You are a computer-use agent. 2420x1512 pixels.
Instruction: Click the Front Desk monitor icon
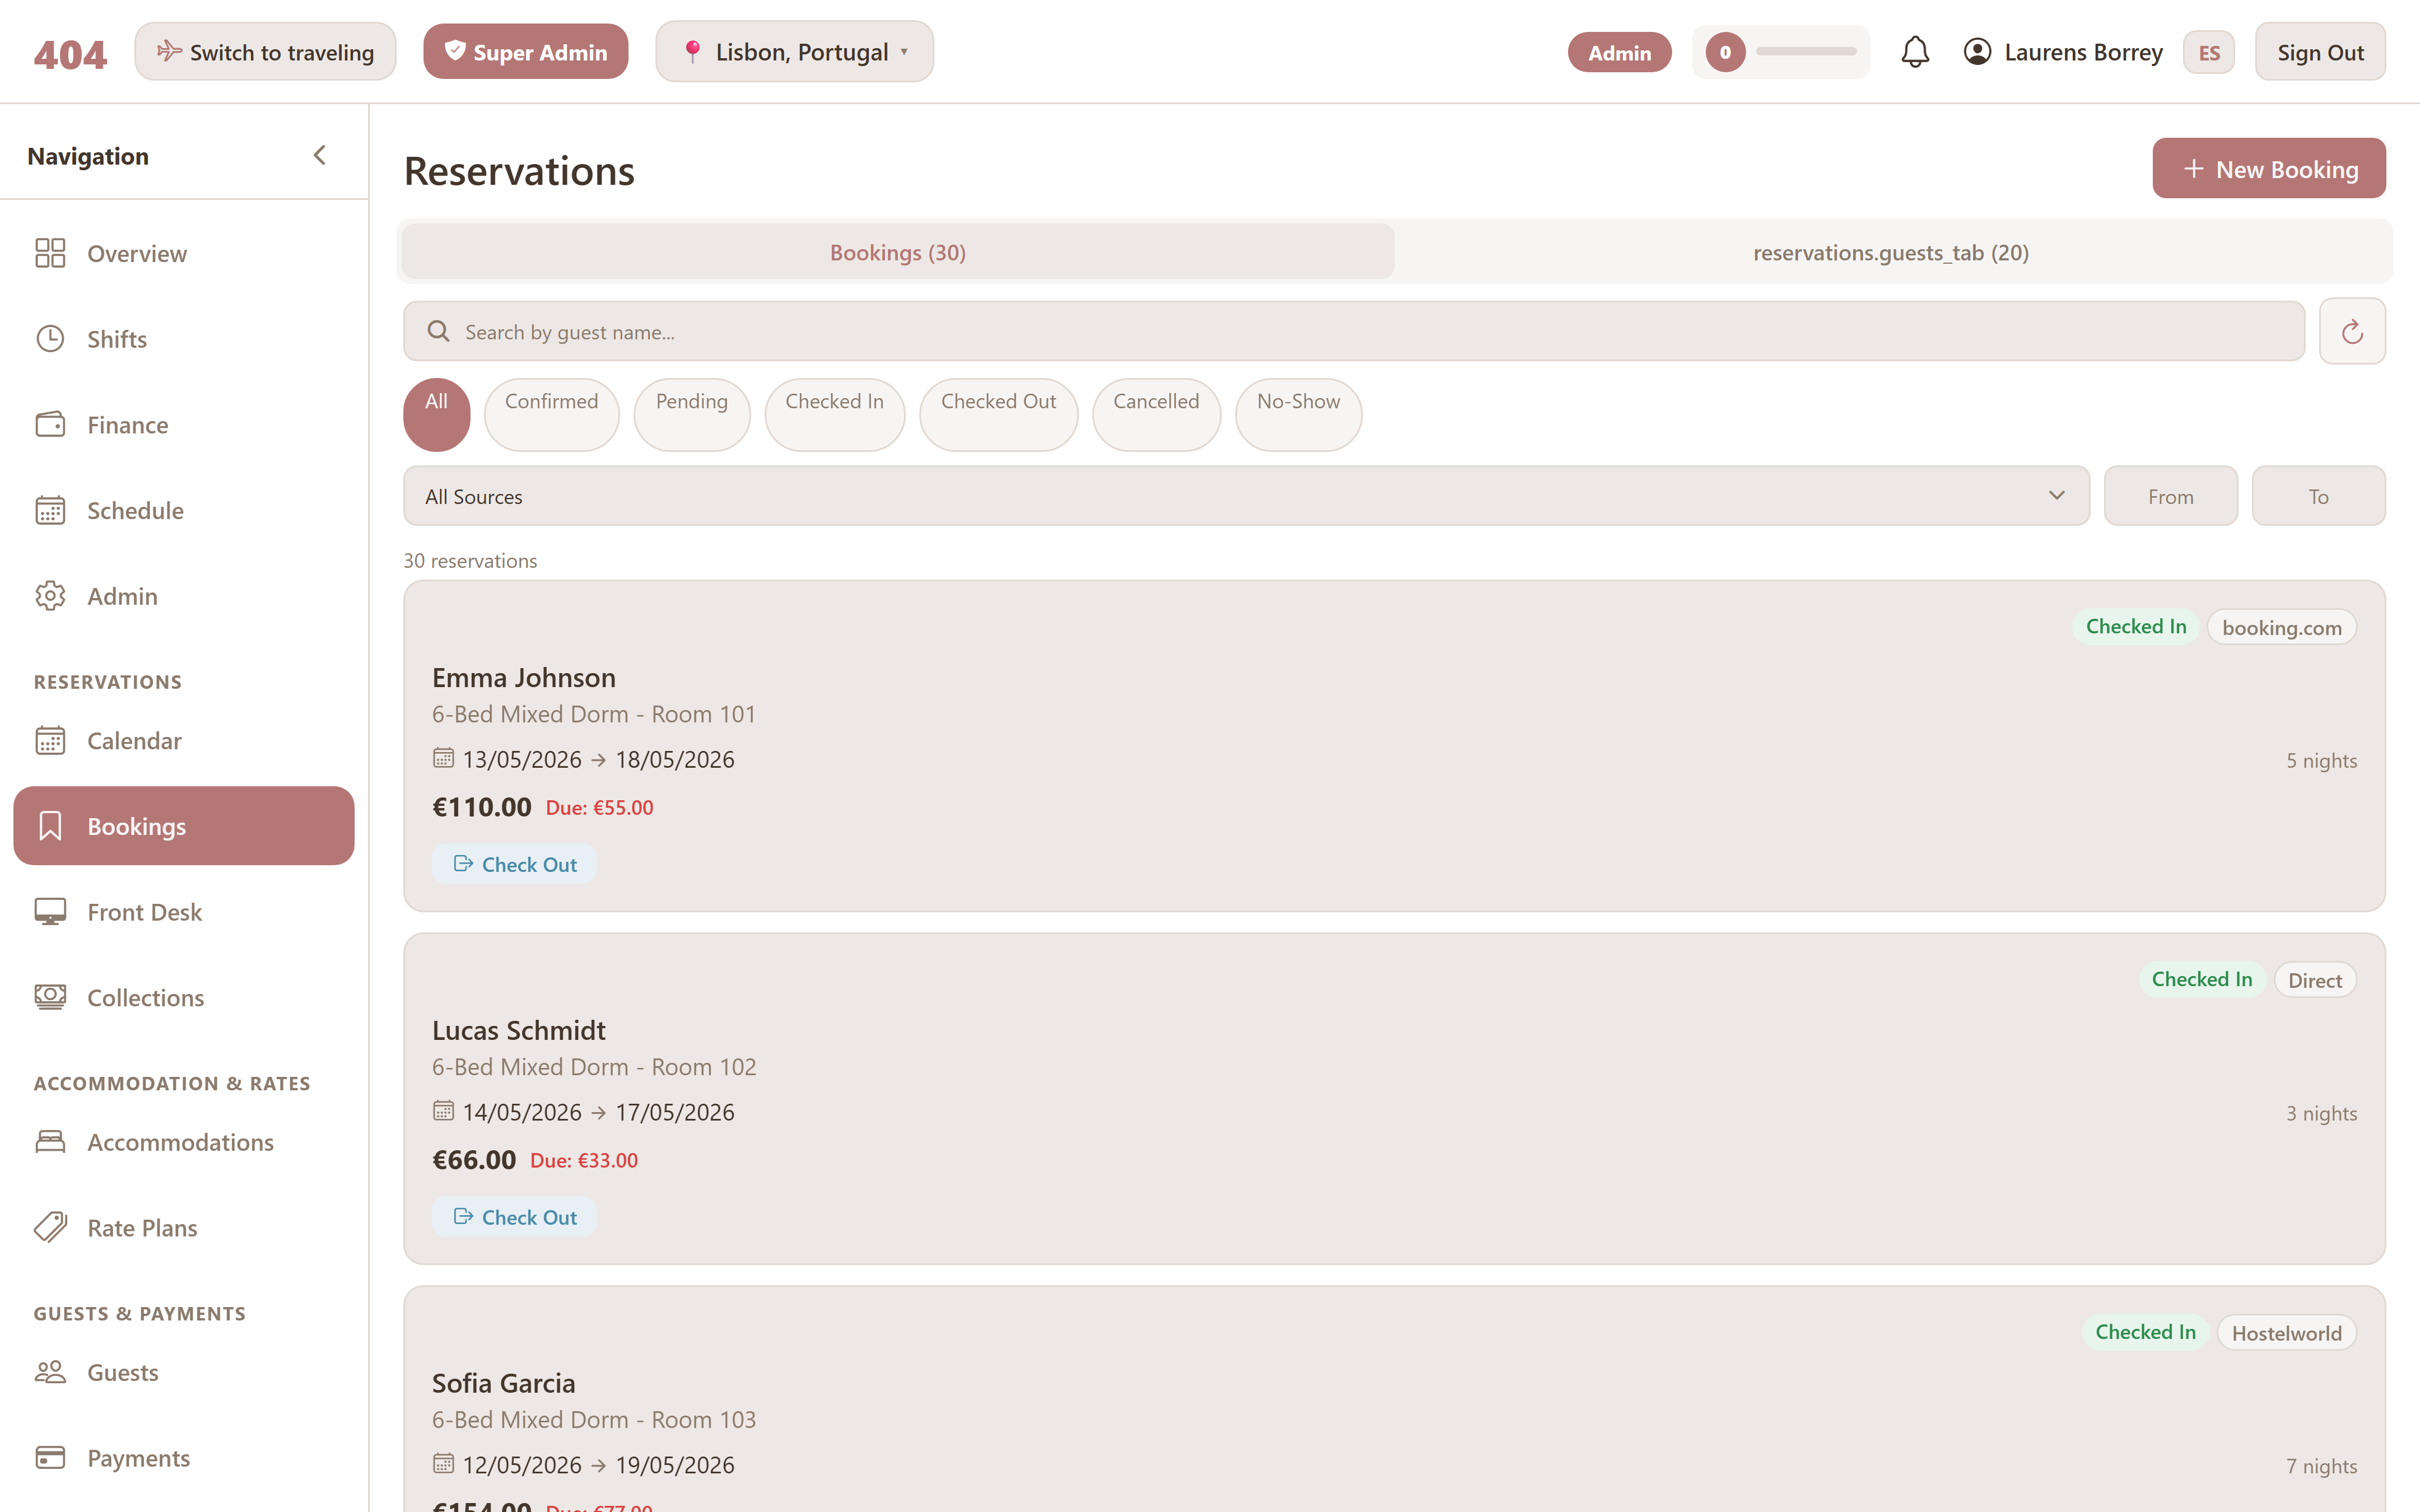tap(50, 911)
